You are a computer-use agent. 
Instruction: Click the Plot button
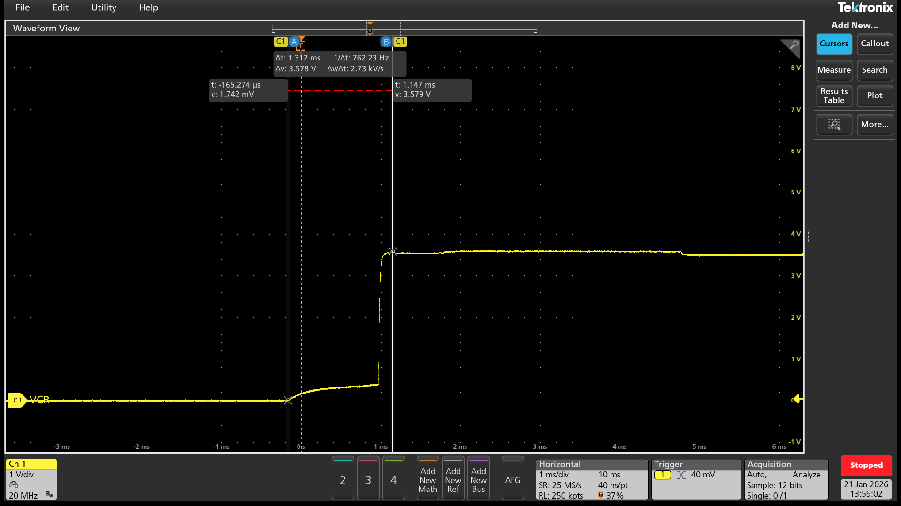875,96
